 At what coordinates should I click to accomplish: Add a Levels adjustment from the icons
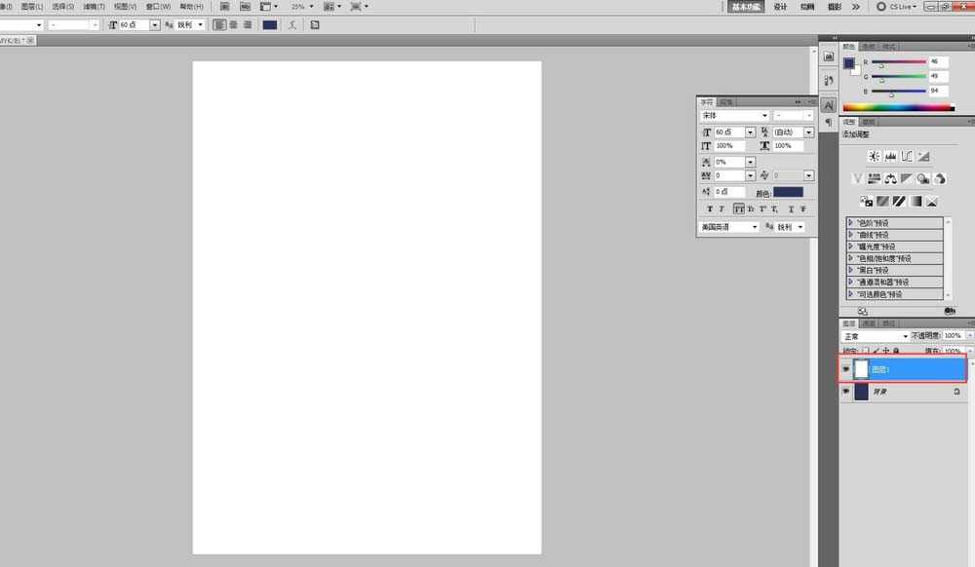click(890, 156)
